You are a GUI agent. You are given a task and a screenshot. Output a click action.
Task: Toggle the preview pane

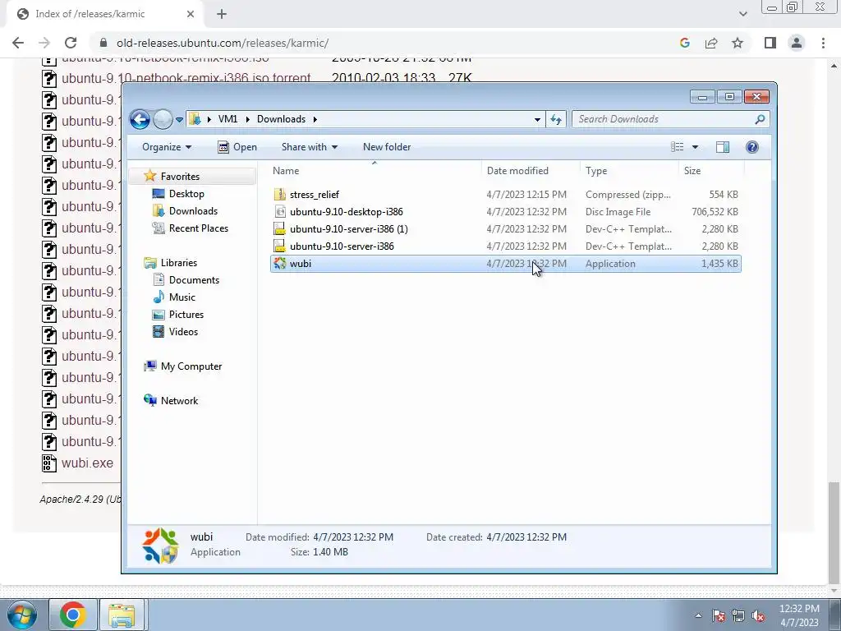pyautogui.click(x=723, y=147)
